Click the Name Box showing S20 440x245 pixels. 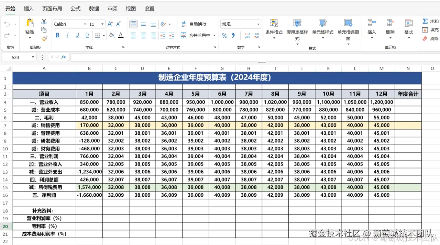16,57
